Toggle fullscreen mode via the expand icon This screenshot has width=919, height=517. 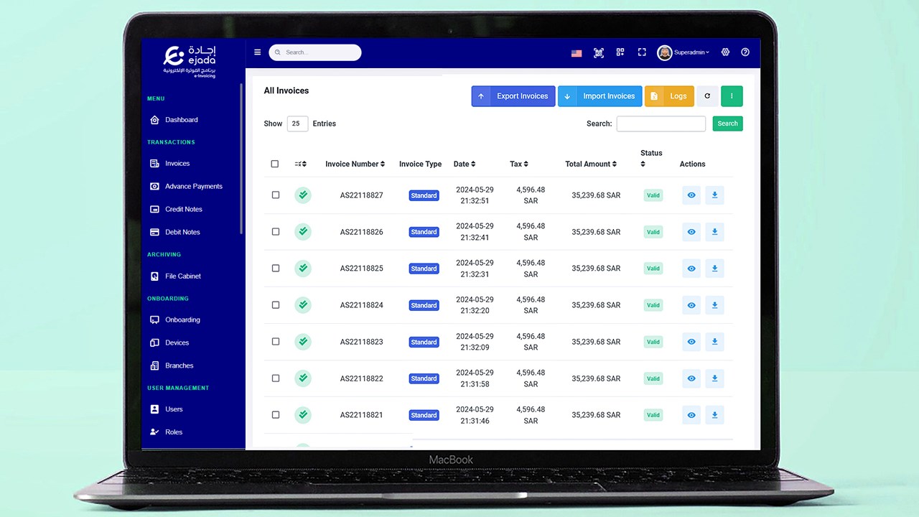(641, 52)
